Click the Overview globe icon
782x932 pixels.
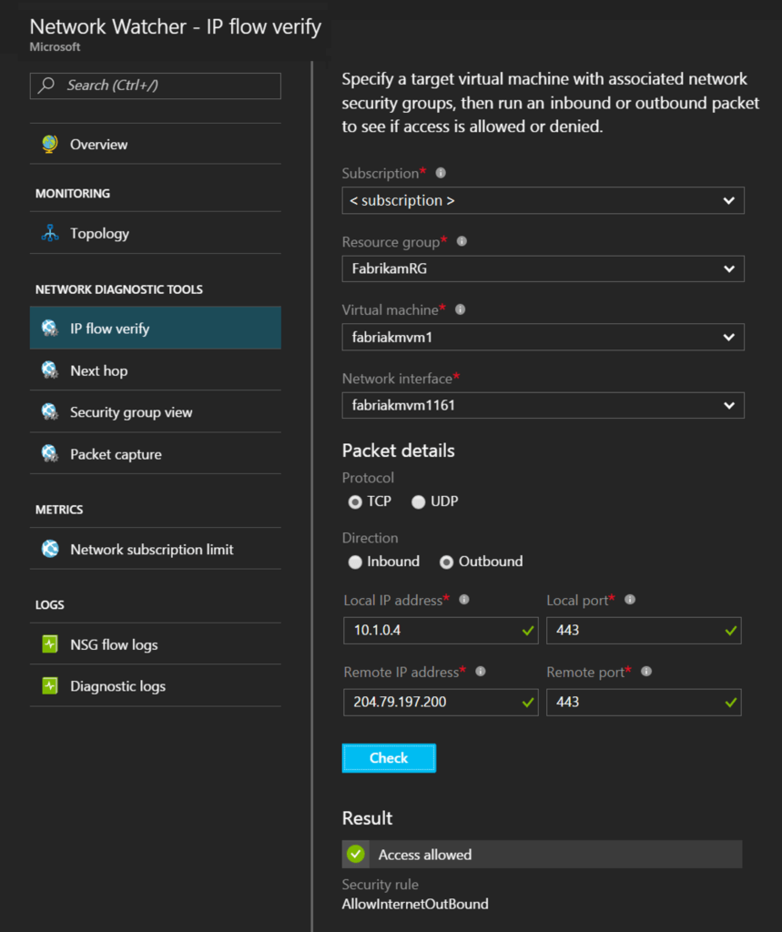(x=50, y=144)
